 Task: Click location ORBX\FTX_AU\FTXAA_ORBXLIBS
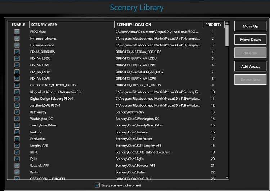click(139, 52)
